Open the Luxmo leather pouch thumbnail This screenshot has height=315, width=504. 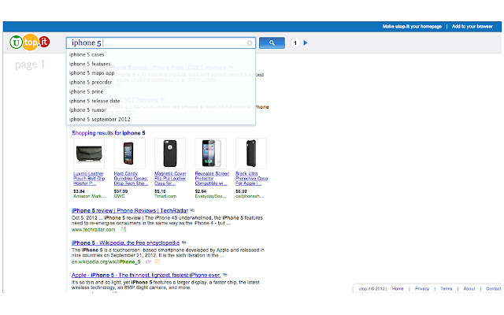tap(89, 154)
